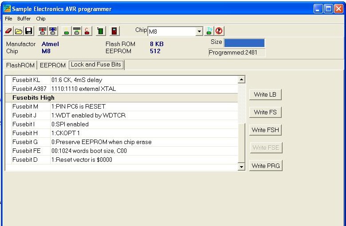Click the blue chip toolbar icon

(52, 31)
